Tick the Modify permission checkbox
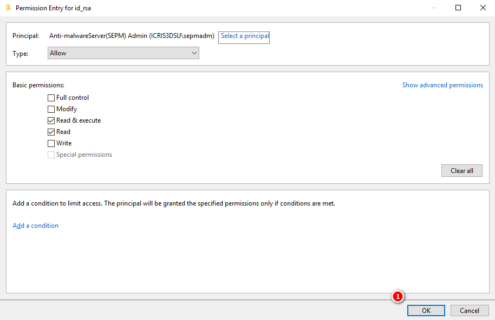This screenshot has width=495, height=320. [x=51, y=110]
